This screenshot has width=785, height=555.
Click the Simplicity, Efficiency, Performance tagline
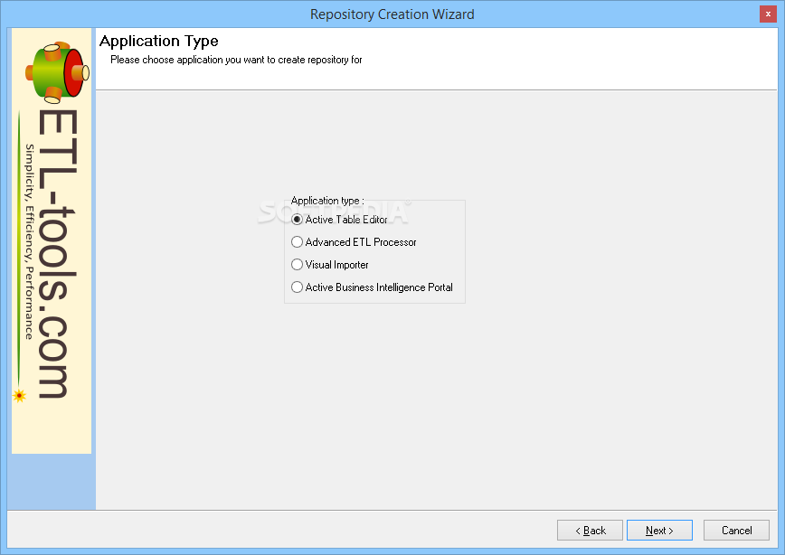(30, 241)
